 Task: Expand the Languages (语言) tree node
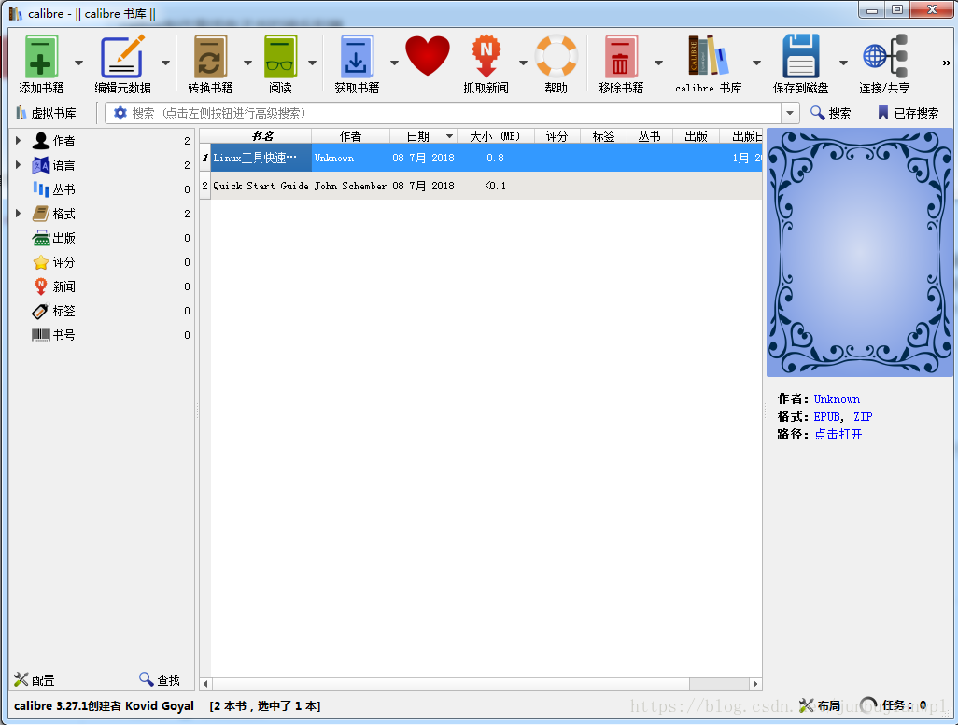[x=19, y=165]
